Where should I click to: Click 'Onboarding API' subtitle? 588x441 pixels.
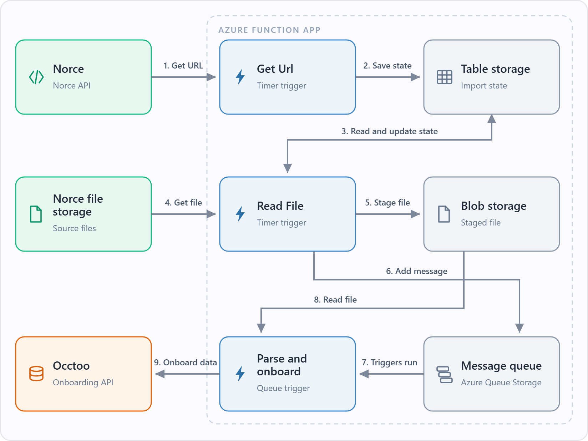point(83,382)
